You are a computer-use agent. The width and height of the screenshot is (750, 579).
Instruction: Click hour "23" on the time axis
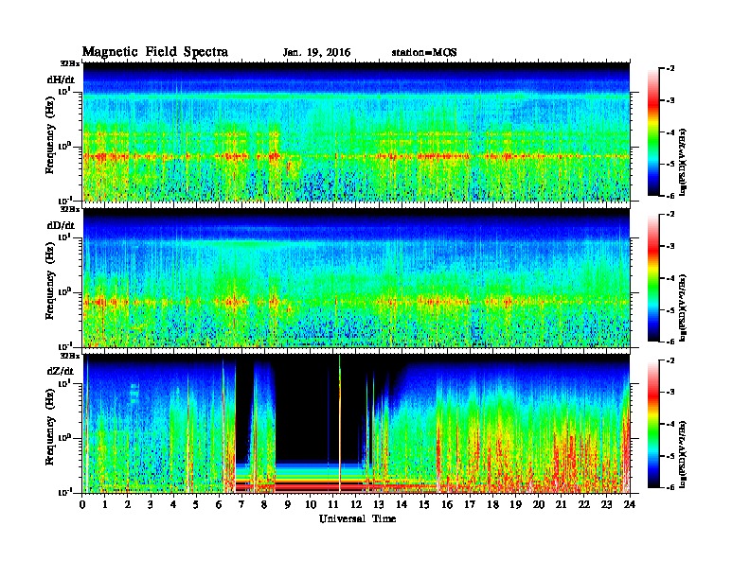click(x=606, y=505)
